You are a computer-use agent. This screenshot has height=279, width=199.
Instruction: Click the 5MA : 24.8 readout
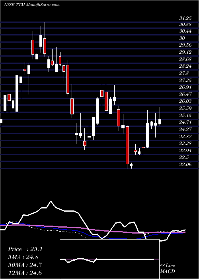pyautogui.click(x=23, y=257)
